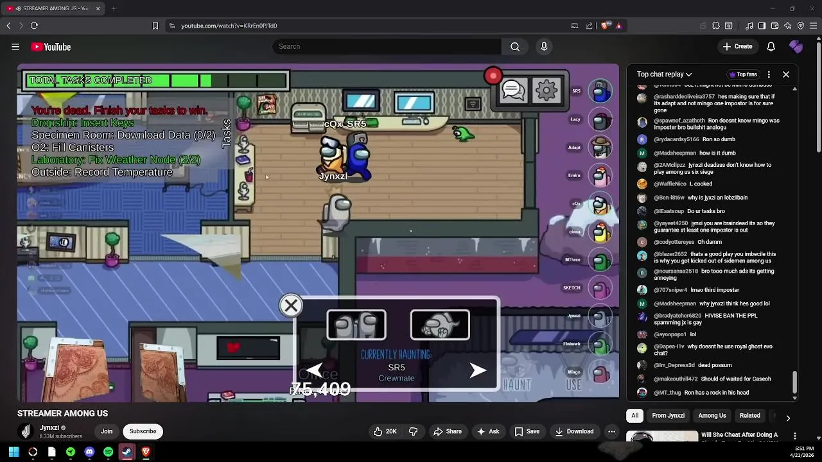822x462 pixels.
Task: Start voice search with the microphone icon
Action: [544, 46]
